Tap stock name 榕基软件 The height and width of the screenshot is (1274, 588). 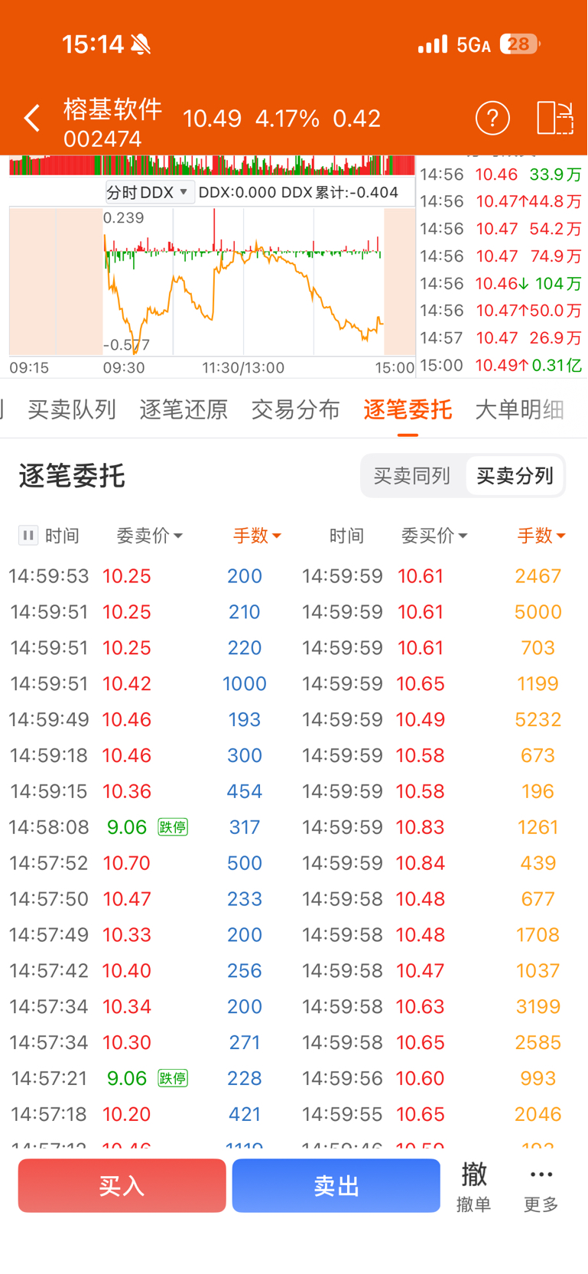[x=113, y=109]
